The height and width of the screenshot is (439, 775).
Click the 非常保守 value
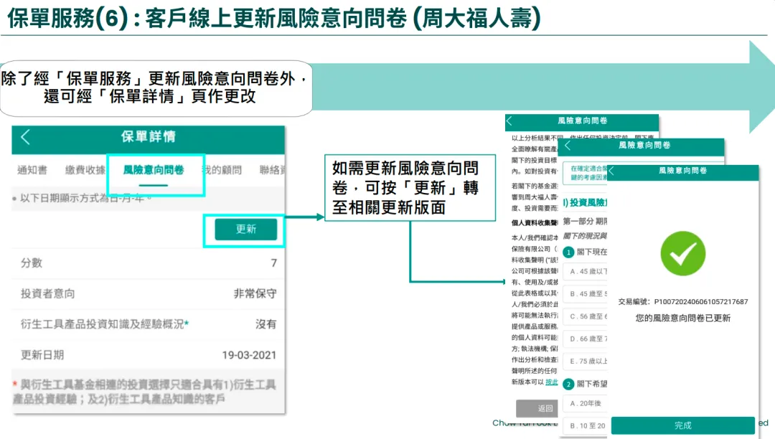coord(255,294)
